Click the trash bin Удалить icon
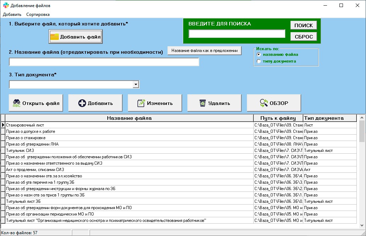Image resolution: width=366 pixels, height=236 pixels. (203, 103)
